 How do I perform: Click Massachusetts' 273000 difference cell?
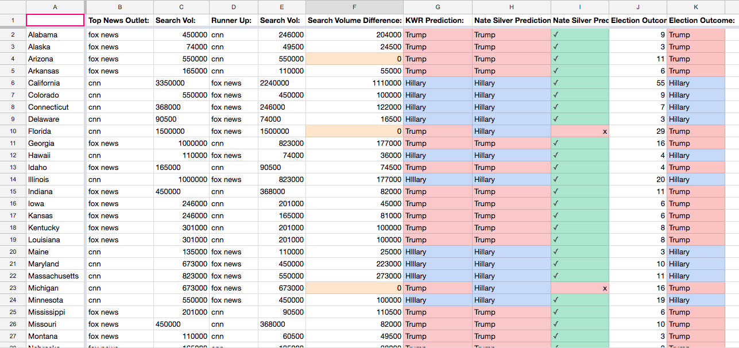tap(354, 276)
